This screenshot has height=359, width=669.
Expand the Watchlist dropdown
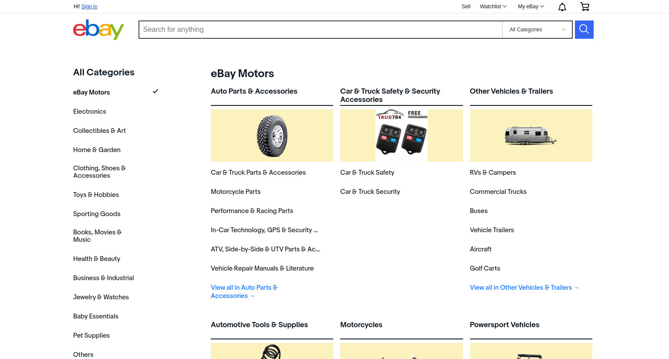[x=493, y=7]
